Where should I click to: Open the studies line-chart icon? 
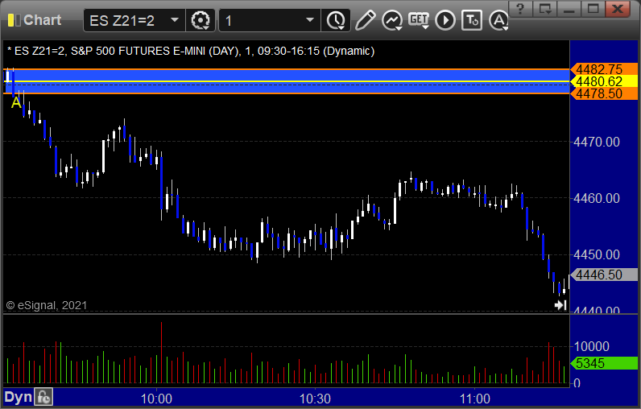coord(392,20)
